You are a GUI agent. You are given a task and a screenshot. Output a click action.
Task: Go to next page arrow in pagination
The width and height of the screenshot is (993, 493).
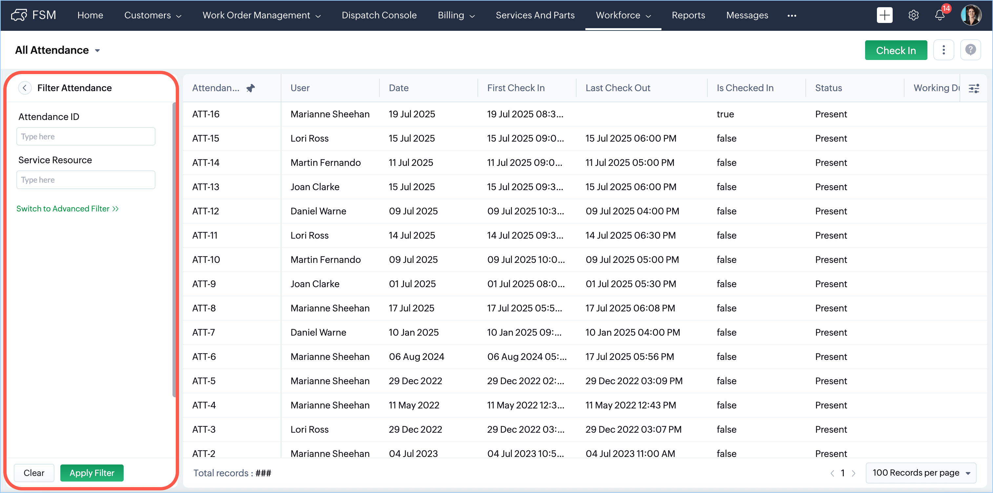coord(853,473)
